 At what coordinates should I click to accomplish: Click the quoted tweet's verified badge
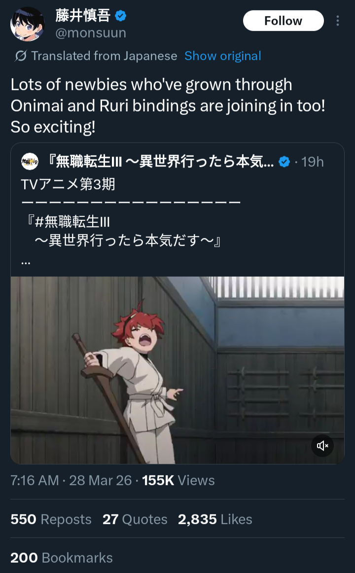284,162
